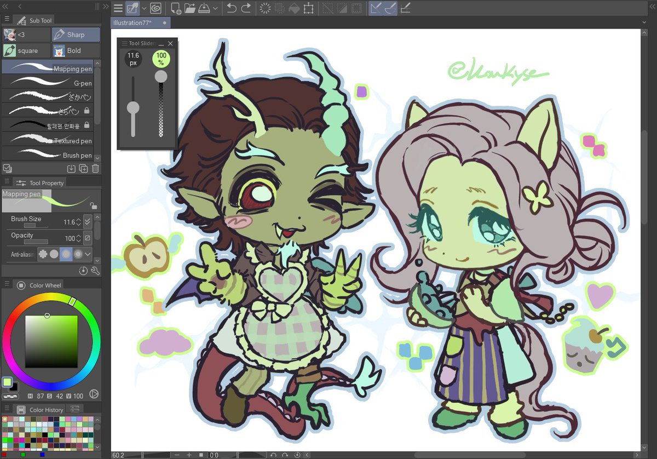657x459 pixels.
Task: Select the no anti-aliasing option
Action: click(x=43, y=254)
